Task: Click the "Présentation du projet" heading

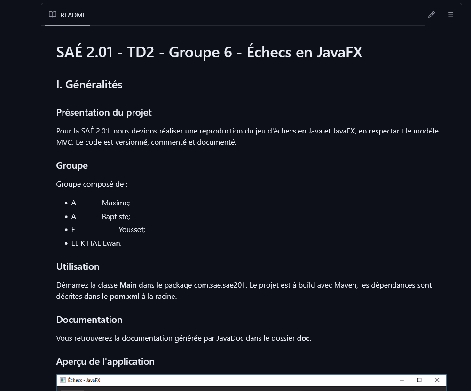Action: coord(104,112)
